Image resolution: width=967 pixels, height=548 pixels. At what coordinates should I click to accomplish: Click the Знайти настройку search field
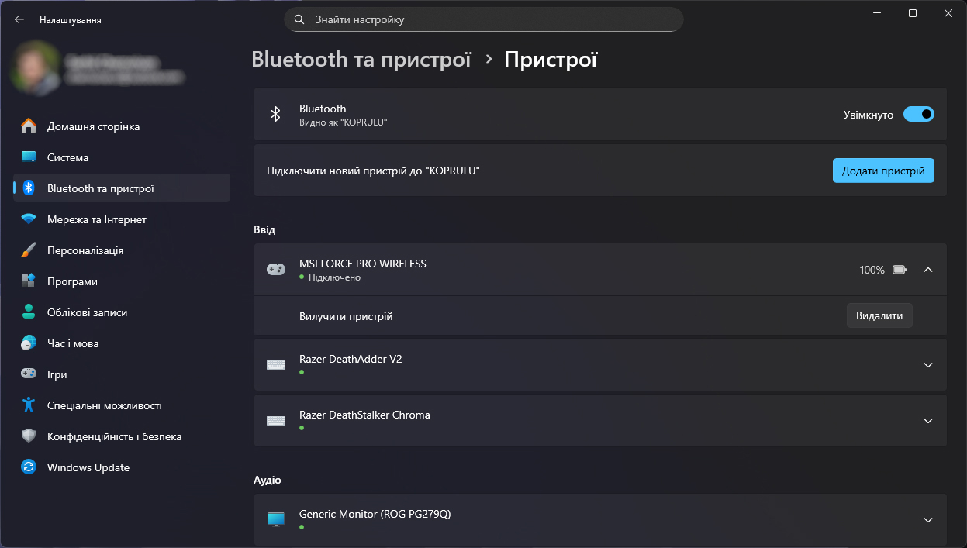point(483,19)
